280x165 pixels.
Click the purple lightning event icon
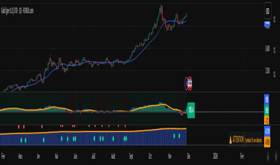(x=186, y=83)
